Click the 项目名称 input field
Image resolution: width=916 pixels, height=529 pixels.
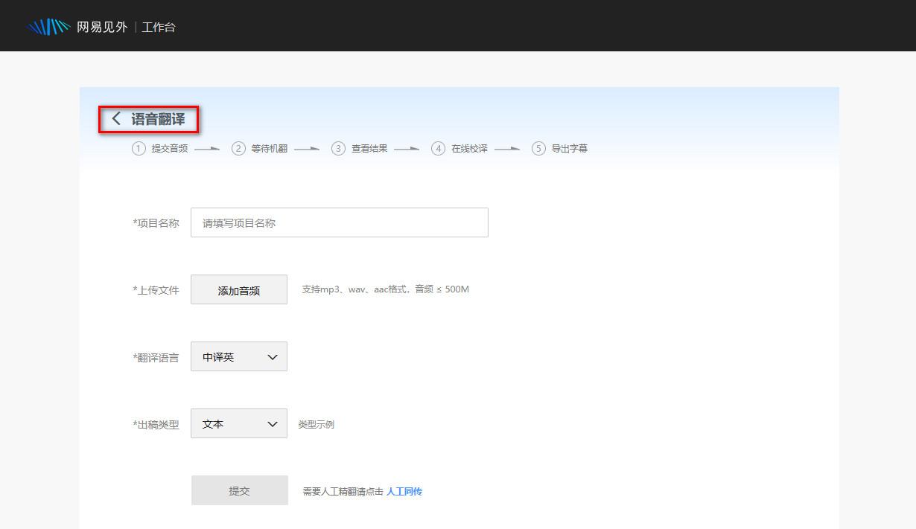point(339,222)
